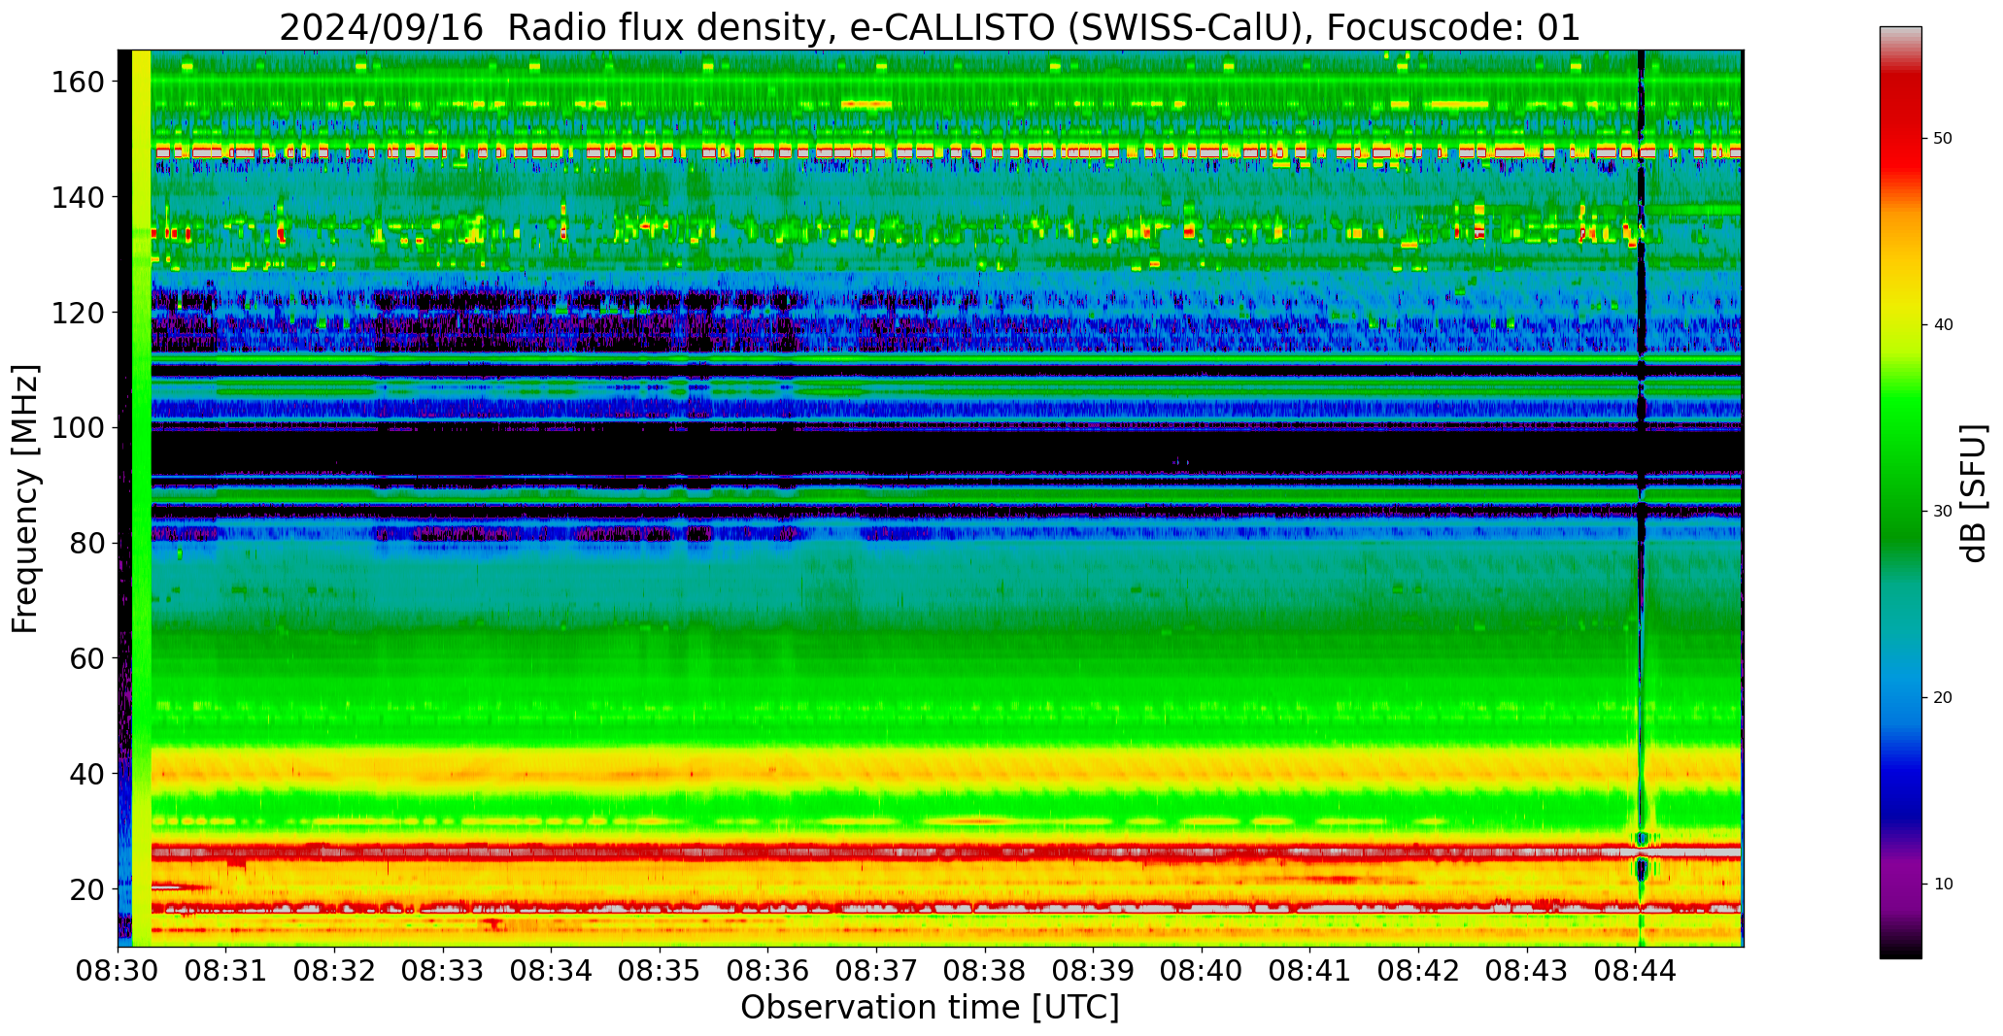Click the 08:34 time tick label
2003x1036 pixels.
pyautogui.click(x=552, y=970)
